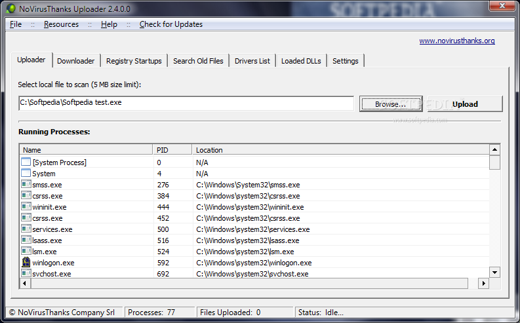Select the [System Process] row name
The height and width of the screenshot is (323, 520).
coord(60,162)
